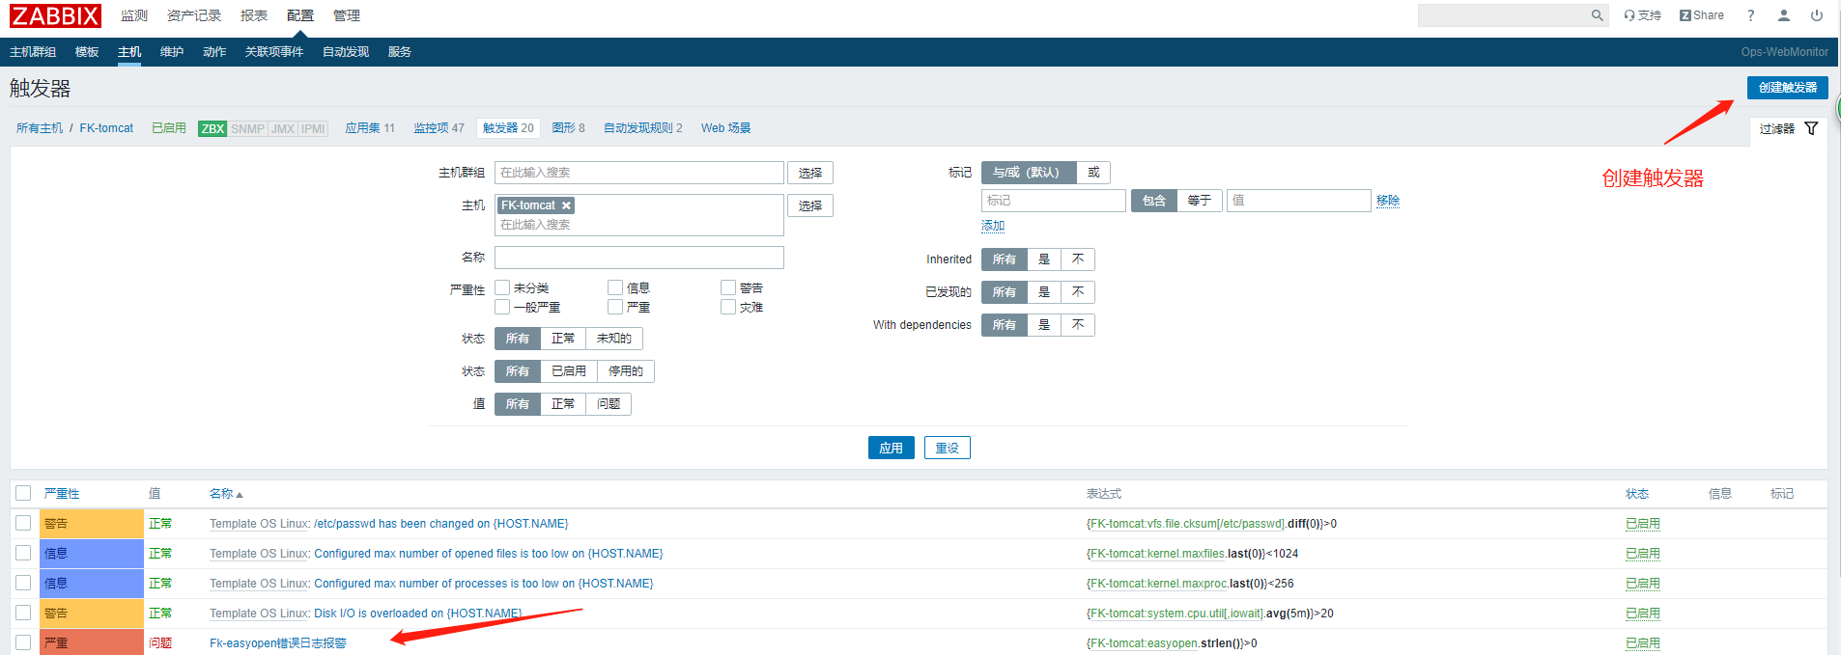Click 选择 button next to 主机
Image resolution: width=1841 pixels, height=655 pixels.
810,205
